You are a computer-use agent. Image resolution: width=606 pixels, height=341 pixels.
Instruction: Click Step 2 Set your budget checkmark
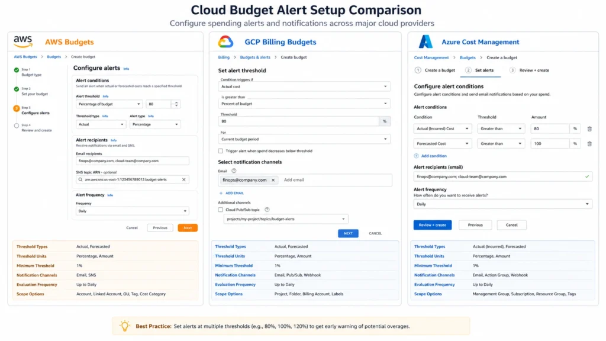(16, 89)
